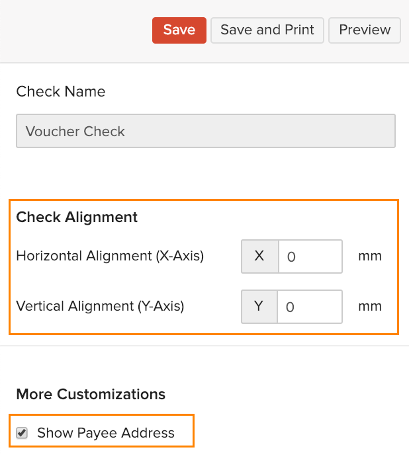Viewport: 409px width, 468px height.
Task: Click the X prefix box of horizontal alignment
Action: click(259, 256)
